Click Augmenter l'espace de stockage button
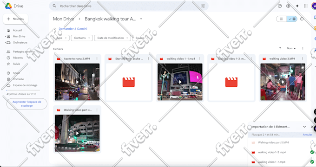Screen dimensions: 316x167 [27, 104]
